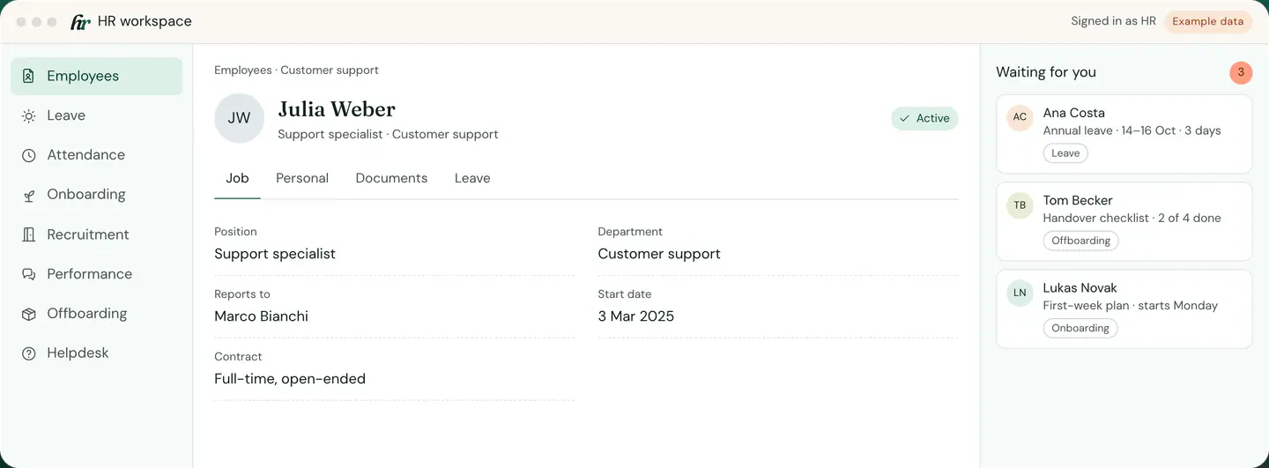Image resolution: width=1269 pixels, height=468 pixels.
Task: Click the subtitle under Julia Weber's name
Action: click(x=388, y=135)
